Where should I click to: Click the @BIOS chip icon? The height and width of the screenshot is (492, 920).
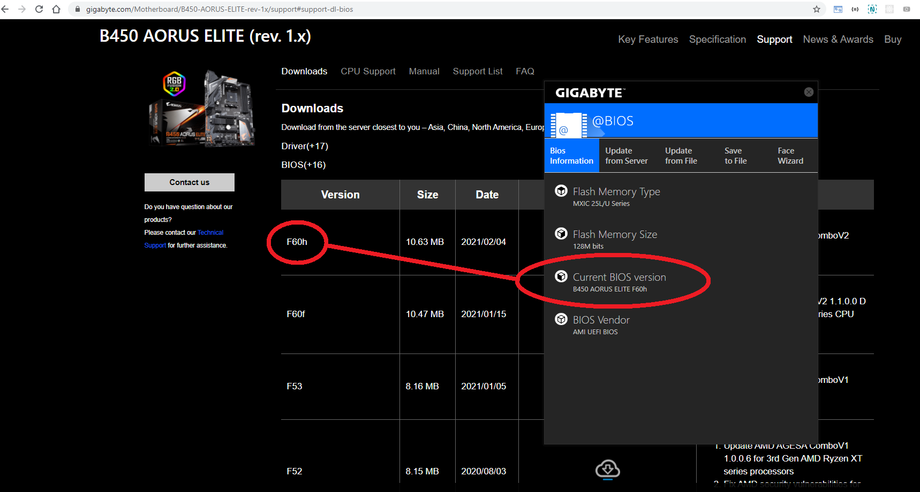[x=569, y=125]
